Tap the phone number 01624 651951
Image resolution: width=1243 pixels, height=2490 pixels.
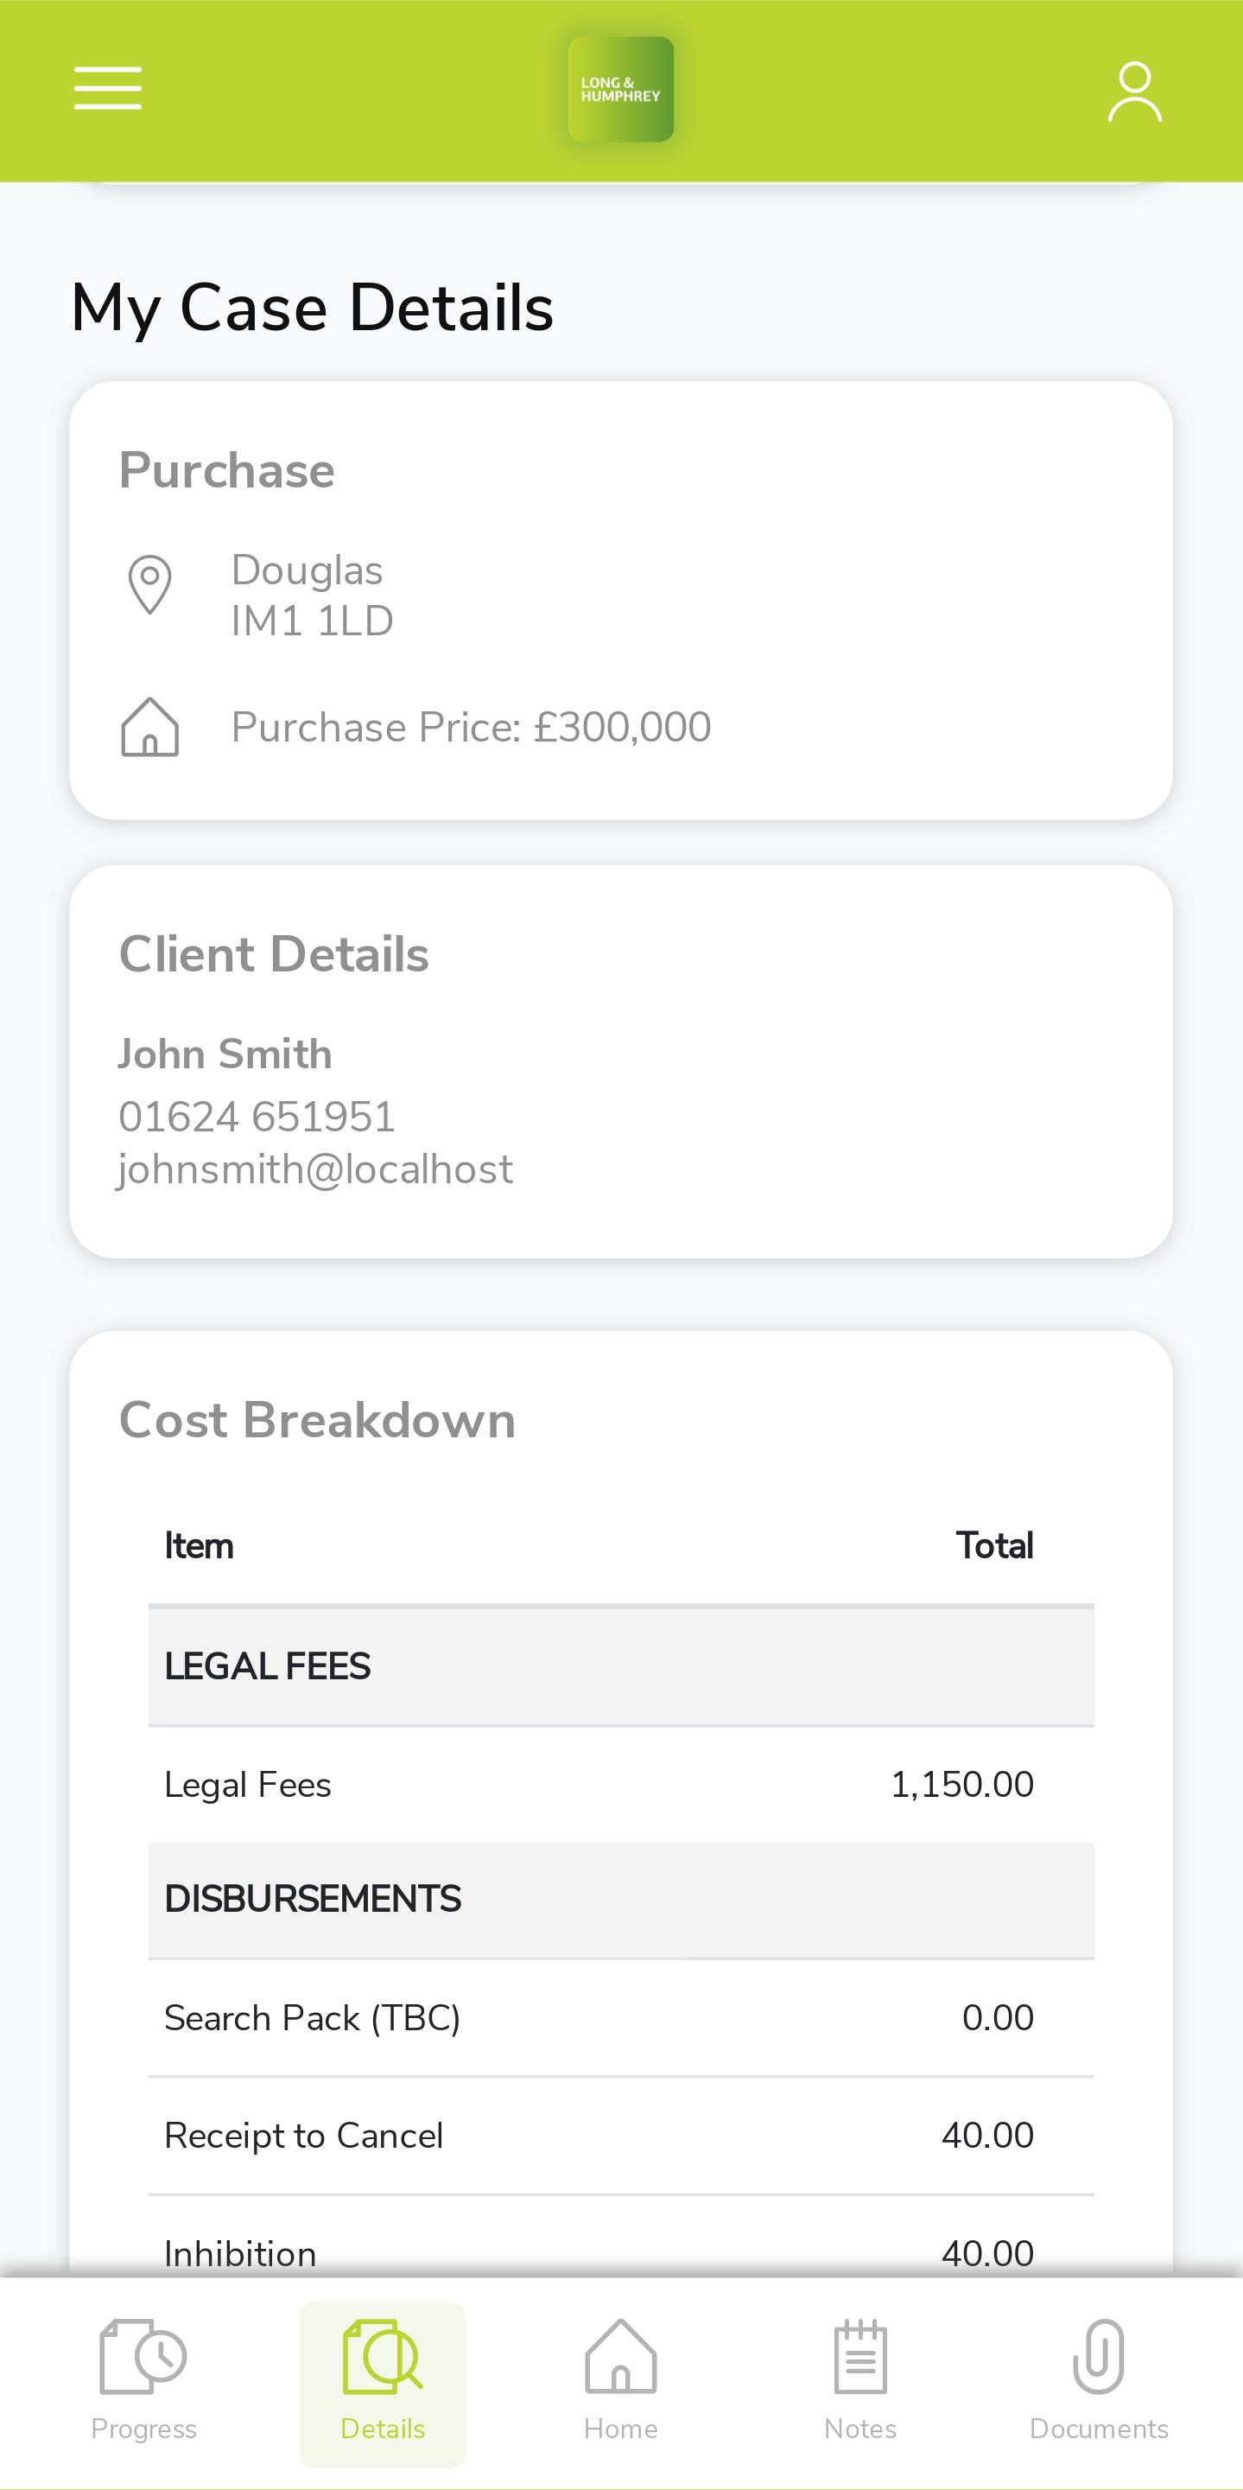pos(257,1117)
